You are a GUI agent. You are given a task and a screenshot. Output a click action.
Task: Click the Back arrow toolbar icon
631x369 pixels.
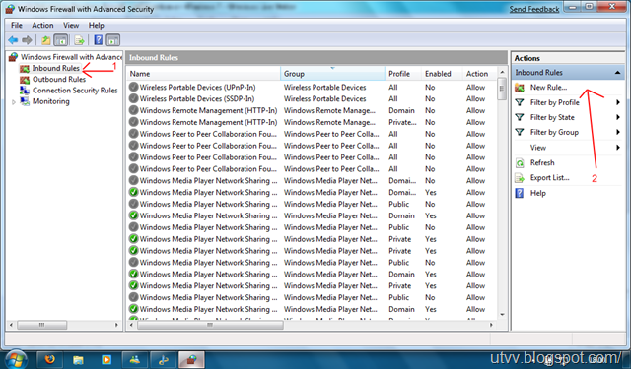tap(13, 40)
